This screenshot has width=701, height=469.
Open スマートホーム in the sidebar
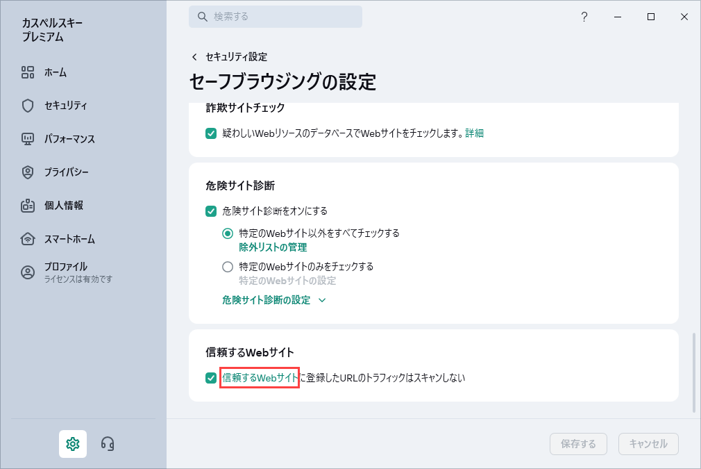click(69, 239)
